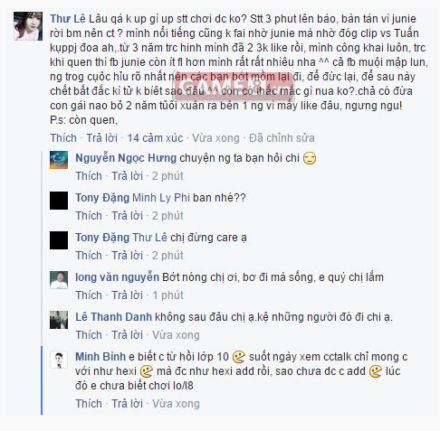The height and width of the screenshot is (431, 440).
Task: Like Lê Thanh Danh's comment
Action: click(x=89, y=335)
